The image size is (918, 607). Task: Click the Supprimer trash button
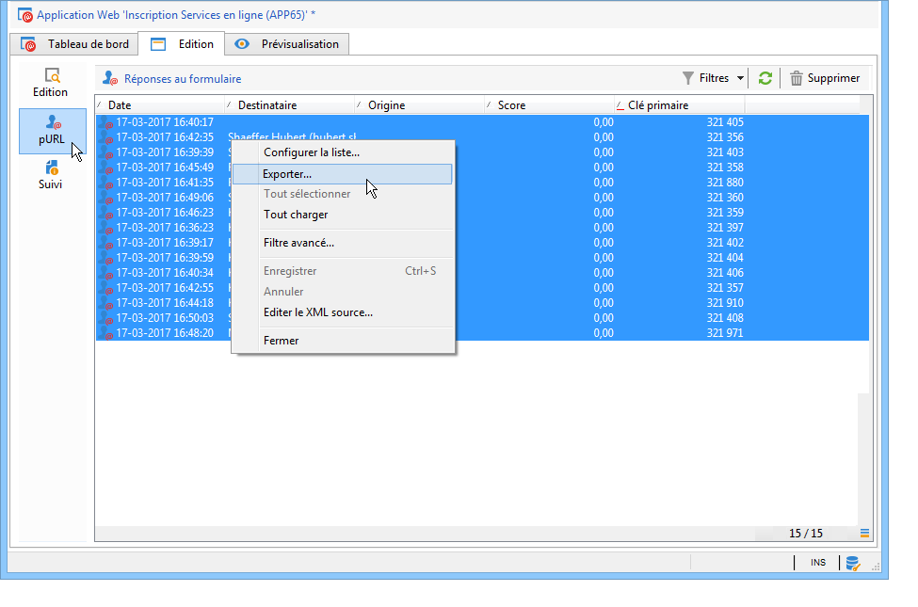(x=825, y=78)
